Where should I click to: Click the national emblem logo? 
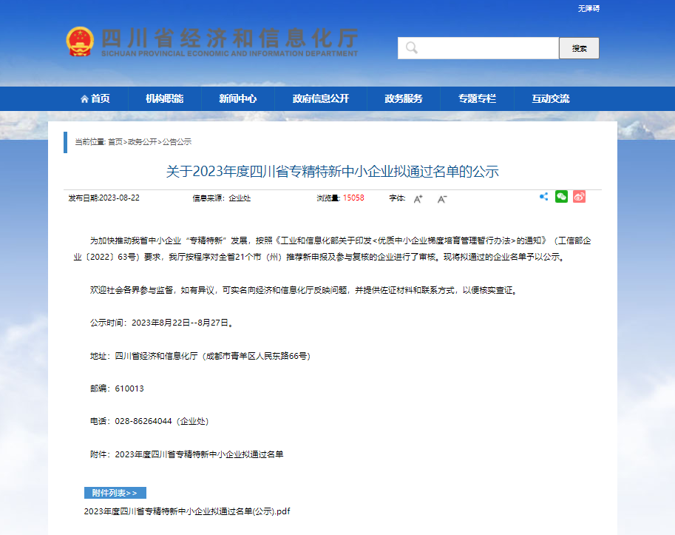point(80,41)
